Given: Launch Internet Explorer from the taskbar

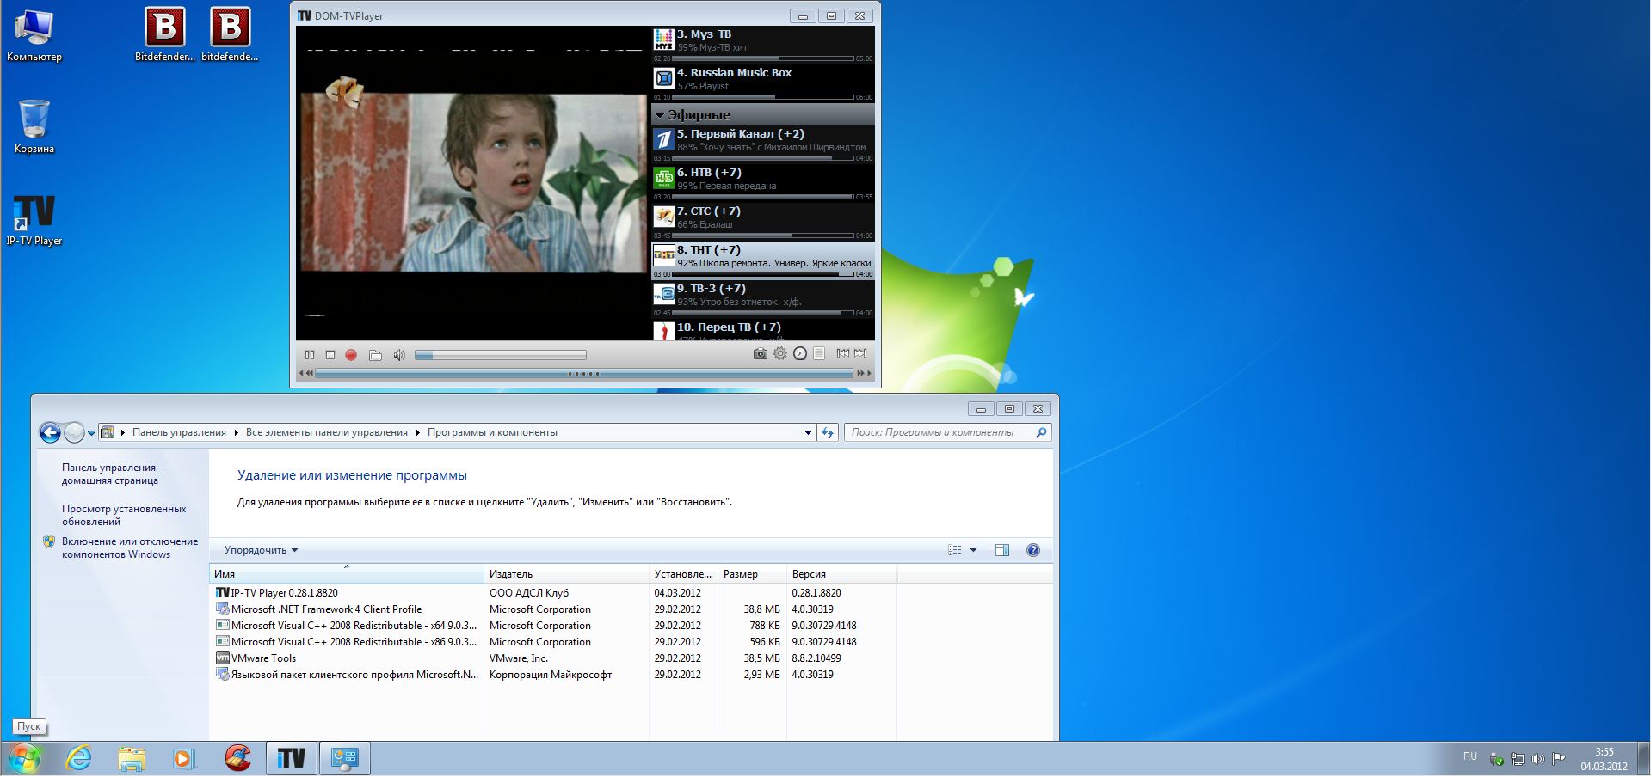Looking at the screenshot, I should [79, 758].
